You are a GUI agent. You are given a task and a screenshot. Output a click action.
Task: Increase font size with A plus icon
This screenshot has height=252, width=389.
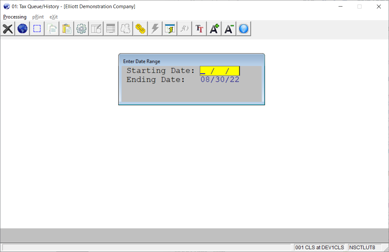(214, 29)
